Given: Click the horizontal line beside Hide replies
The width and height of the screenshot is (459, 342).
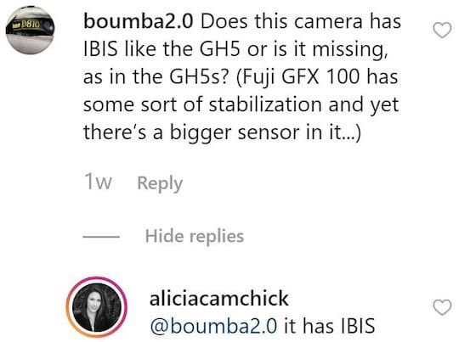Looking at the screenshot, I should tap(101, 236).
